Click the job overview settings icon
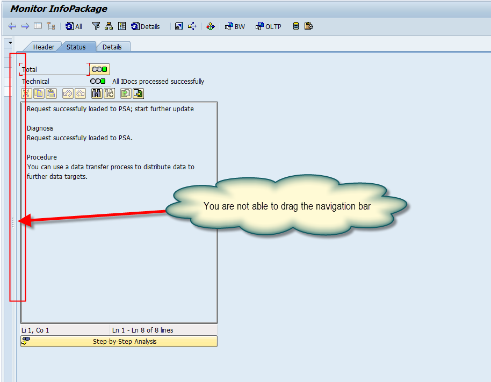This screenshot has width=491, height=382. 179,26
